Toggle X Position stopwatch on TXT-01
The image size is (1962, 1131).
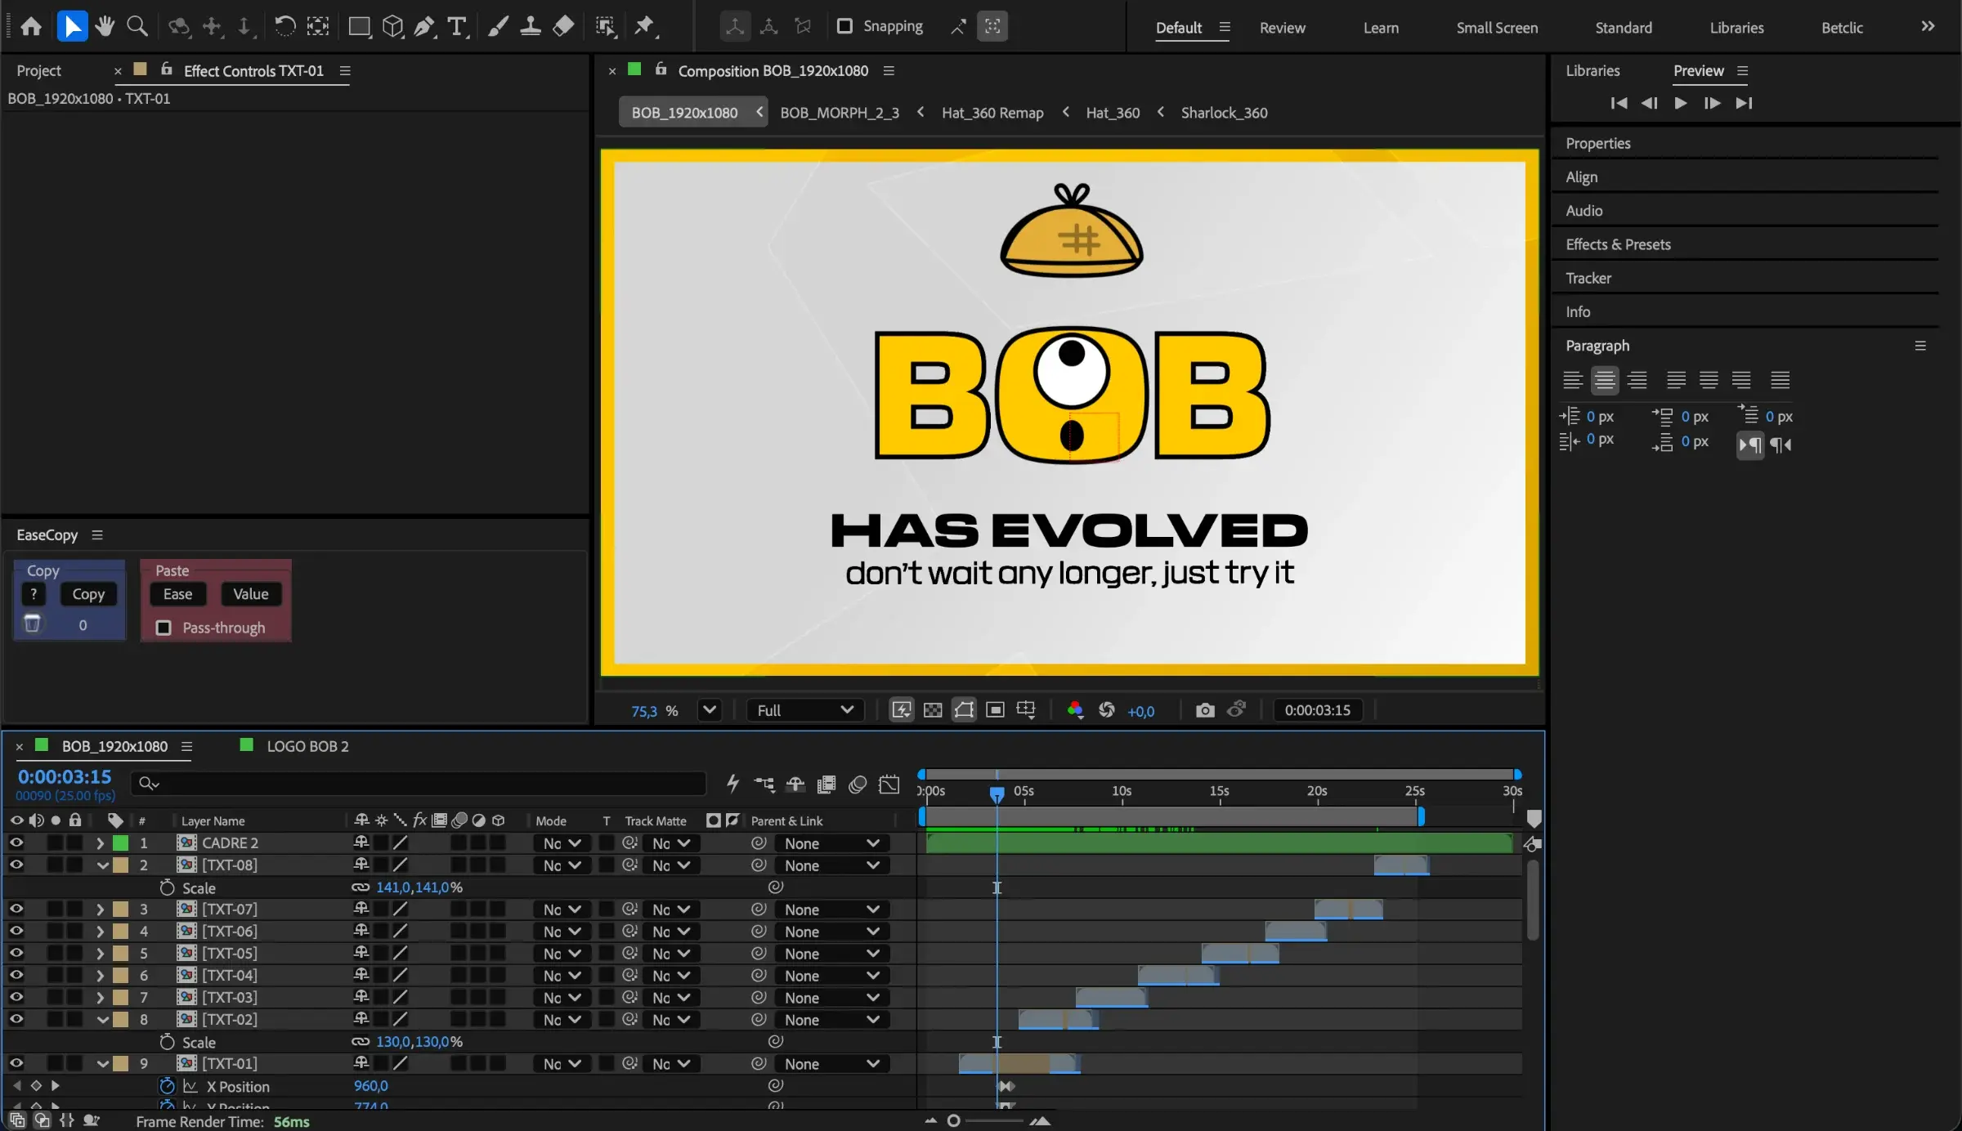[167, 1086]
